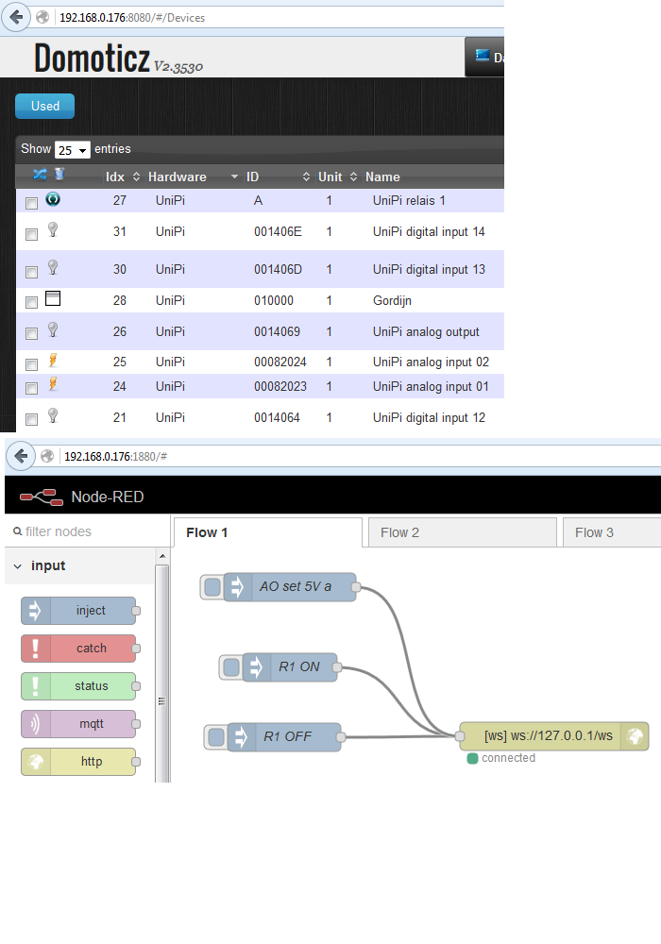Click the catch palette node exclamation icon
Image resolution: width=661 pixels, height=944 pixels.
pyautogui.click(x=36, y=649)
